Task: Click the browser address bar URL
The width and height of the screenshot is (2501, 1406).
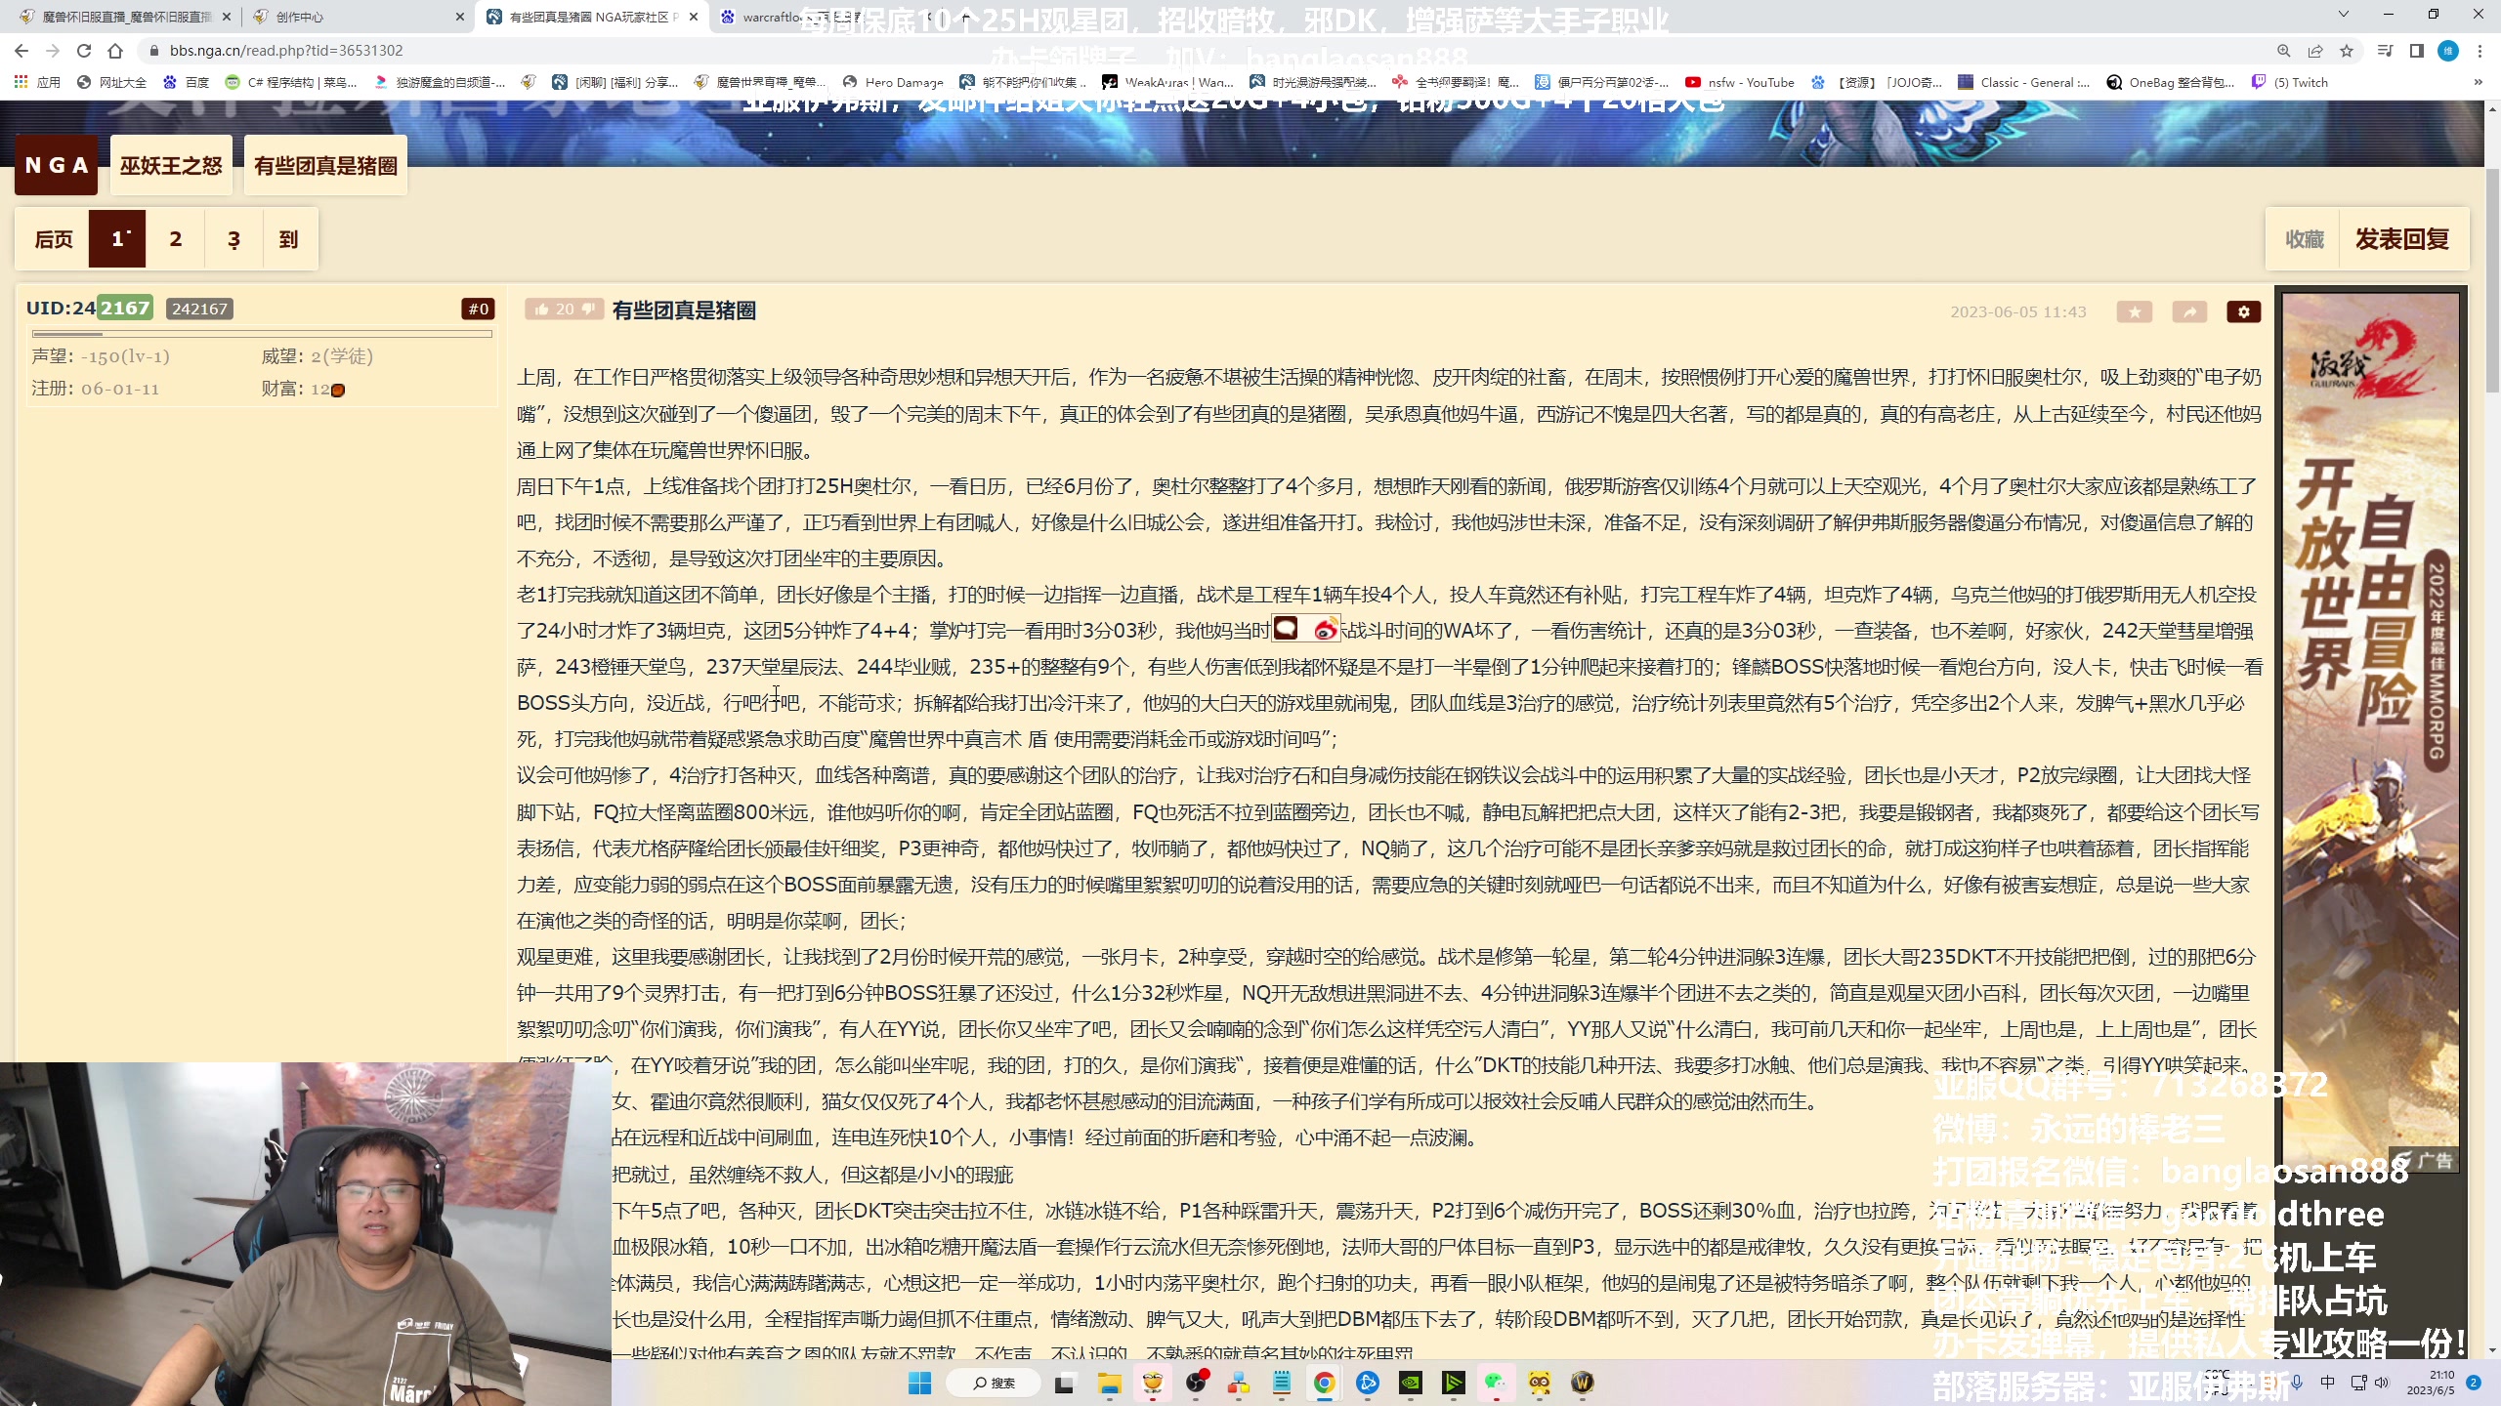Action: coord(285,51)
